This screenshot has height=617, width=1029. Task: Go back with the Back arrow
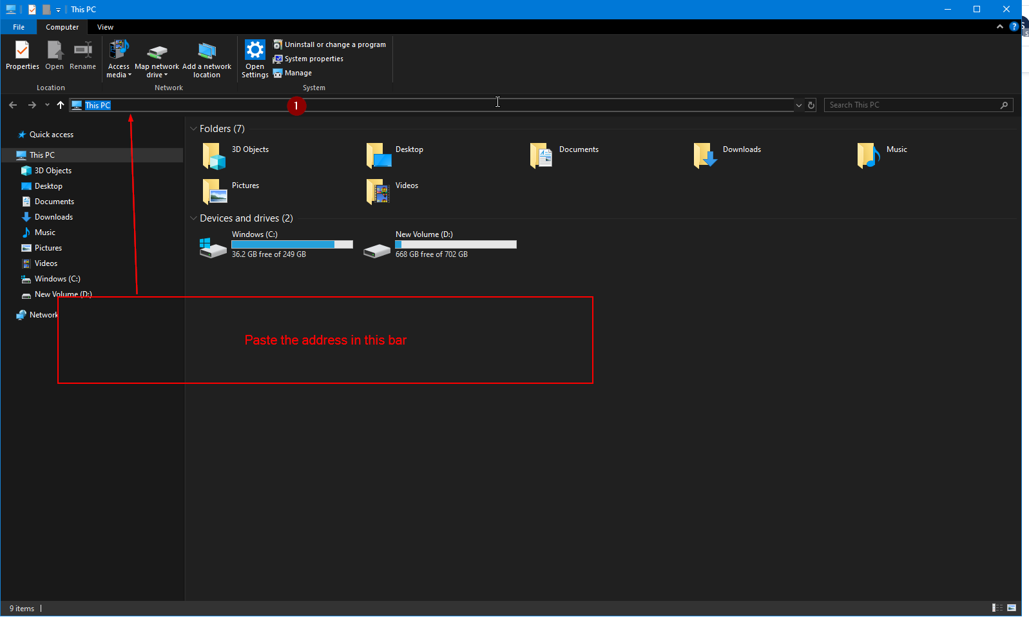13,105
